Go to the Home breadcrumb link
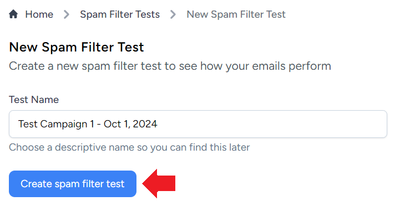Viewport: 395px width, 206px height. tap(39, 14)
